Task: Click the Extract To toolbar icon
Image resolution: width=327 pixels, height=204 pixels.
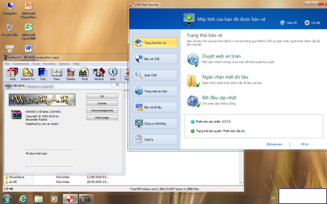Action: click(28, 74)
